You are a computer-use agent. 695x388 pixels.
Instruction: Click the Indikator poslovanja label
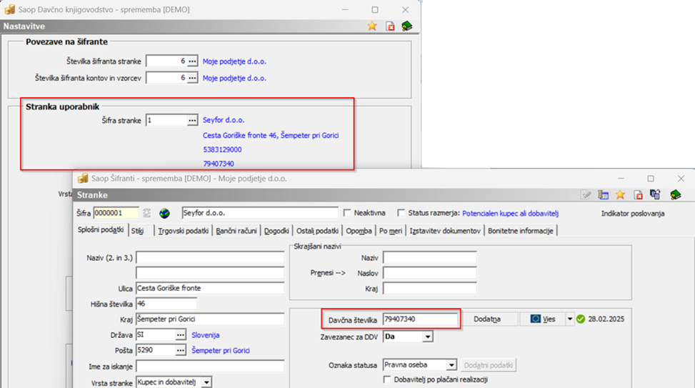(633, 213)
